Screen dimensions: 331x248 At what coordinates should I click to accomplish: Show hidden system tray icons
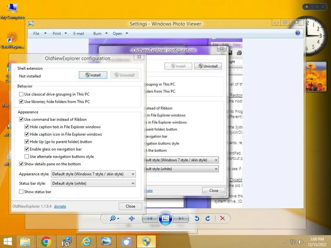pos(285,242)
